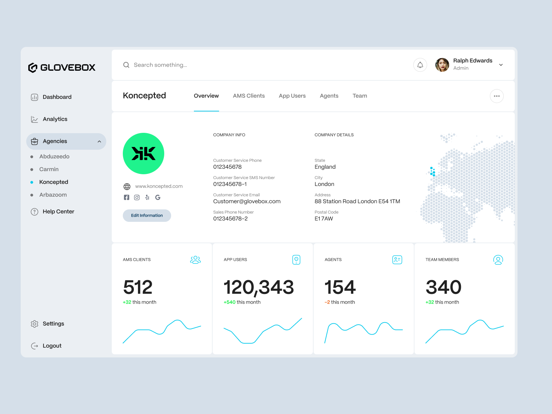Click the Instagram social icon
The width and height of the screenshot is (552, 414).
[137, 197]
